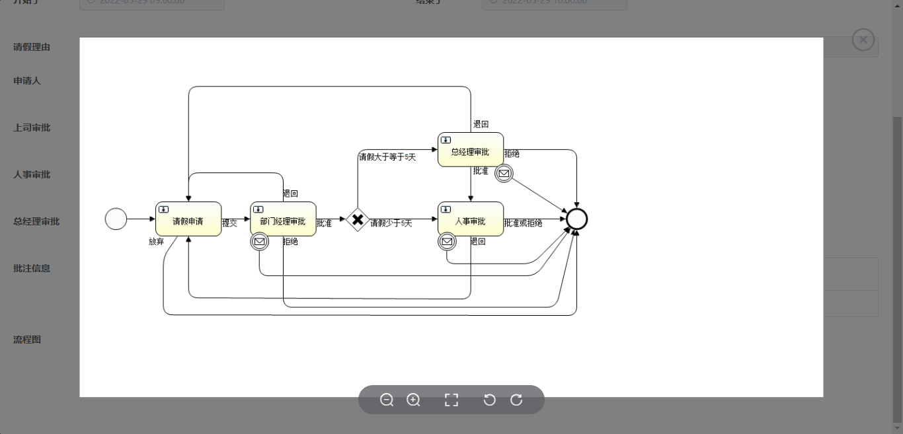Click the 批准 label after 部门经理审批

point(324,223)
